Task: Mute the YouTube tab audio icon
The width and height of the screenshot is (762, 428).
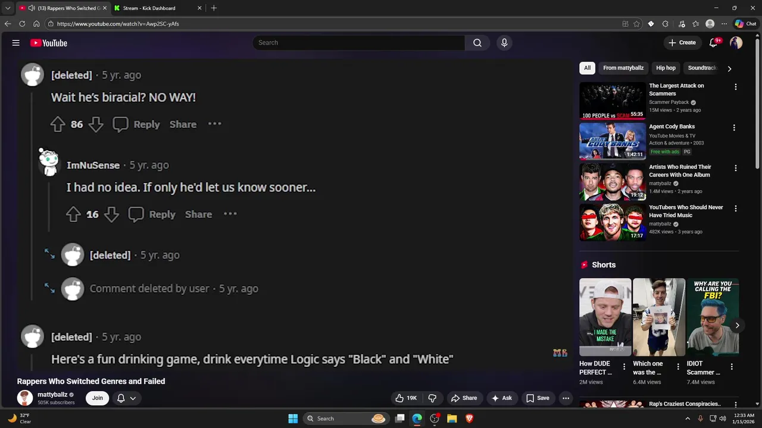Action: [x=31, y=8]
